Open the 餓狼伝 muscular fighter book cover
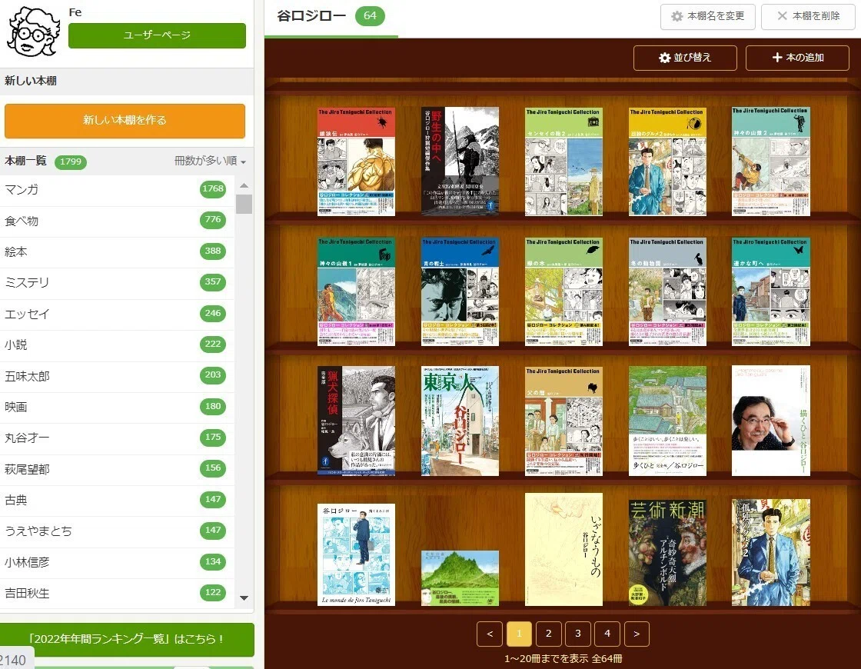Viewport: 861px width, 669px height. [357, 161]
